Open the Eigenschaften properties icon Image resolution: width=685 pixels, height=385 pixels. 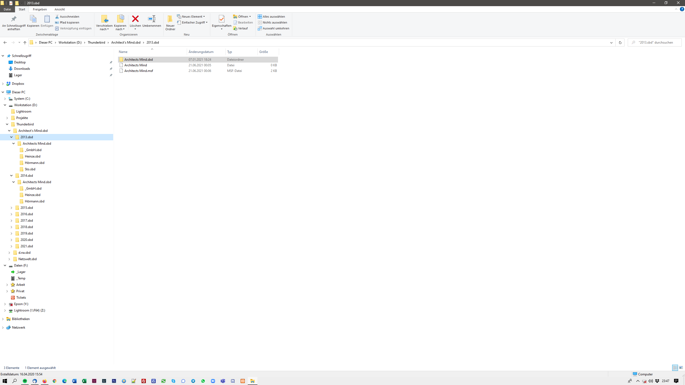click(x=221, y=19)
